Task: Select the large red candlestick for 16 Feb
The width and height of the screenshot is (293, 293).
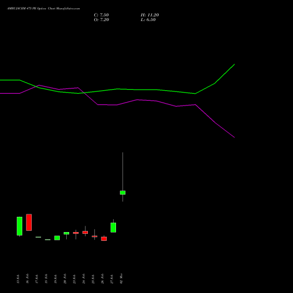Action: [29, 222]
